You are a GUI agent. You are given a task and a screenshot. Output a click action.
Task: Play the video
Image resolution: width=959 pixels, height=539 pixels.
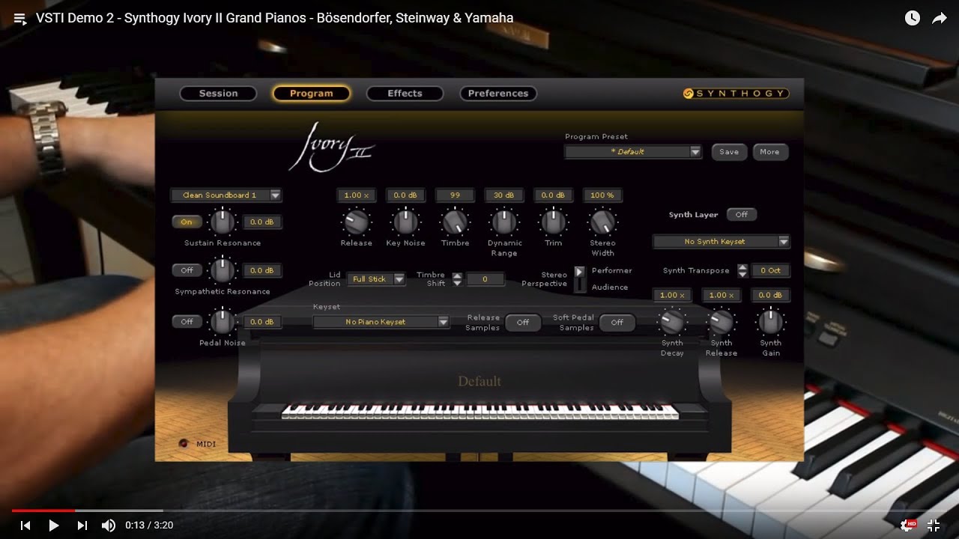click(53, 526)
